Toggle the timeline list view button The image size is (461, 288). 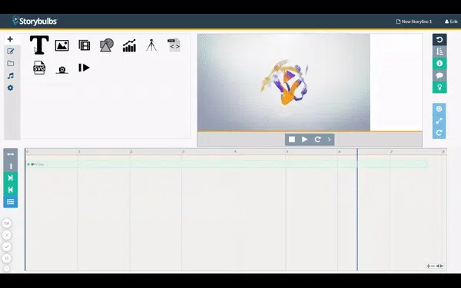pos(11,202)
